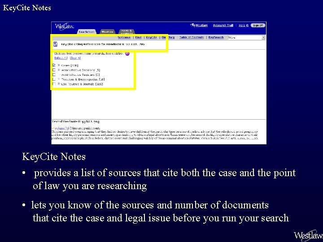Open the Table of Contents link

pyautogui.click(x=192, y=37)
